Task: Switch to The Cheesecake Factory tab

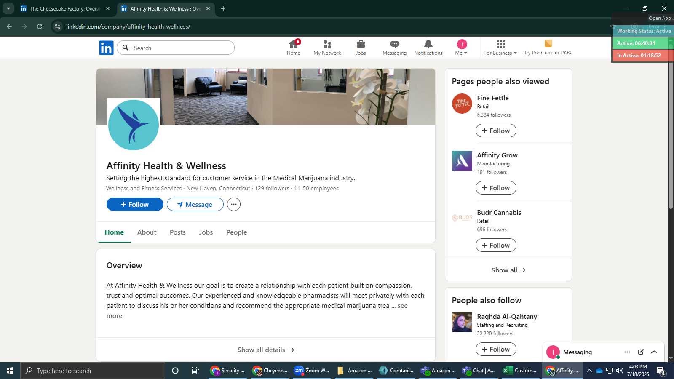Action: pyautogui.click(x=66, y=8)
